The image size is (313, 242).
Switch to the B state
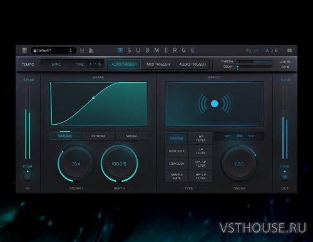276,51
